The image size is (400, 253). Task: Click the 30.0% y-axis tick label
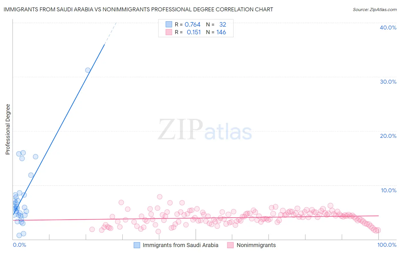388,82
